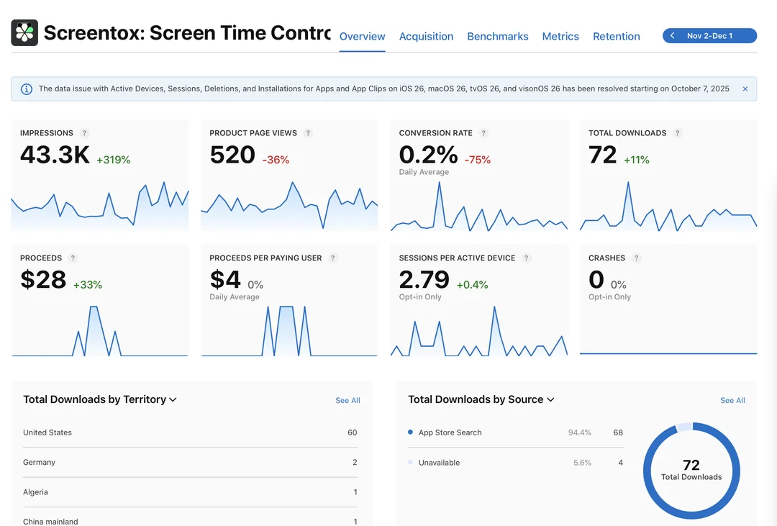Click See All for downloads by territory

coord(347,401)
